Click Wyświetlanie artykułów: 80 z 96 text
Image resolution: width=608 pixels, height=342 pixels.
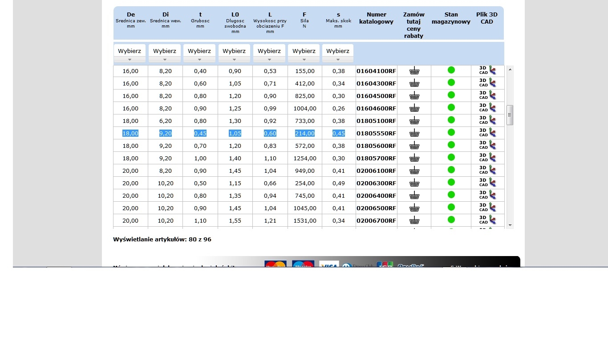click(162, 239)
